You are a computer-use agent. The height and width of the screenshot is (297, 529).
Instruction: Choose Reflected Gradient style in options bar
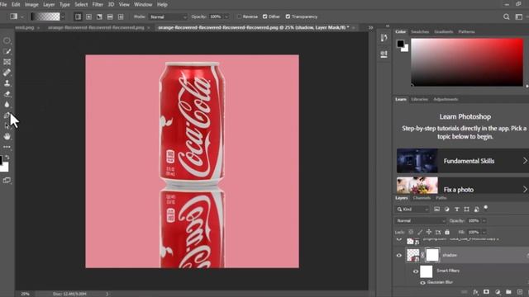click(110, 16)
